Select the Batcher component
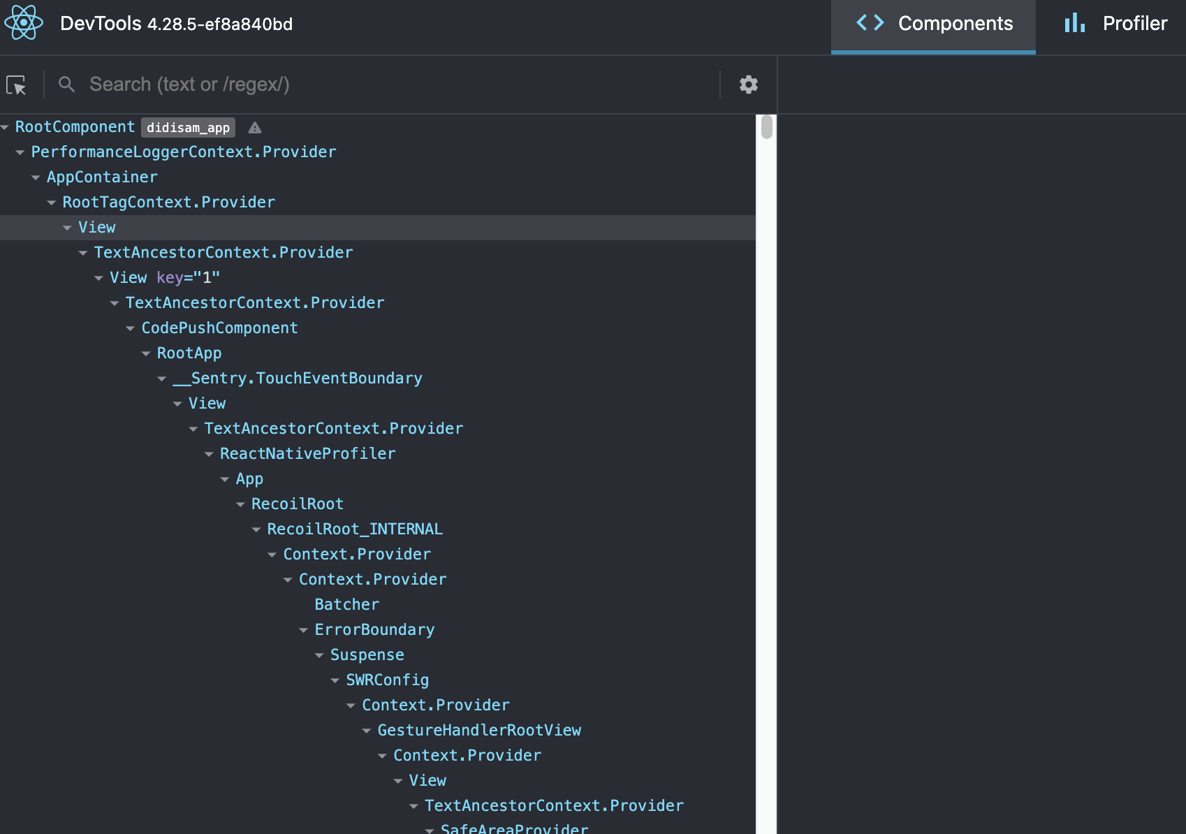This screenshot has height=834, width=1186. [347, 605]
